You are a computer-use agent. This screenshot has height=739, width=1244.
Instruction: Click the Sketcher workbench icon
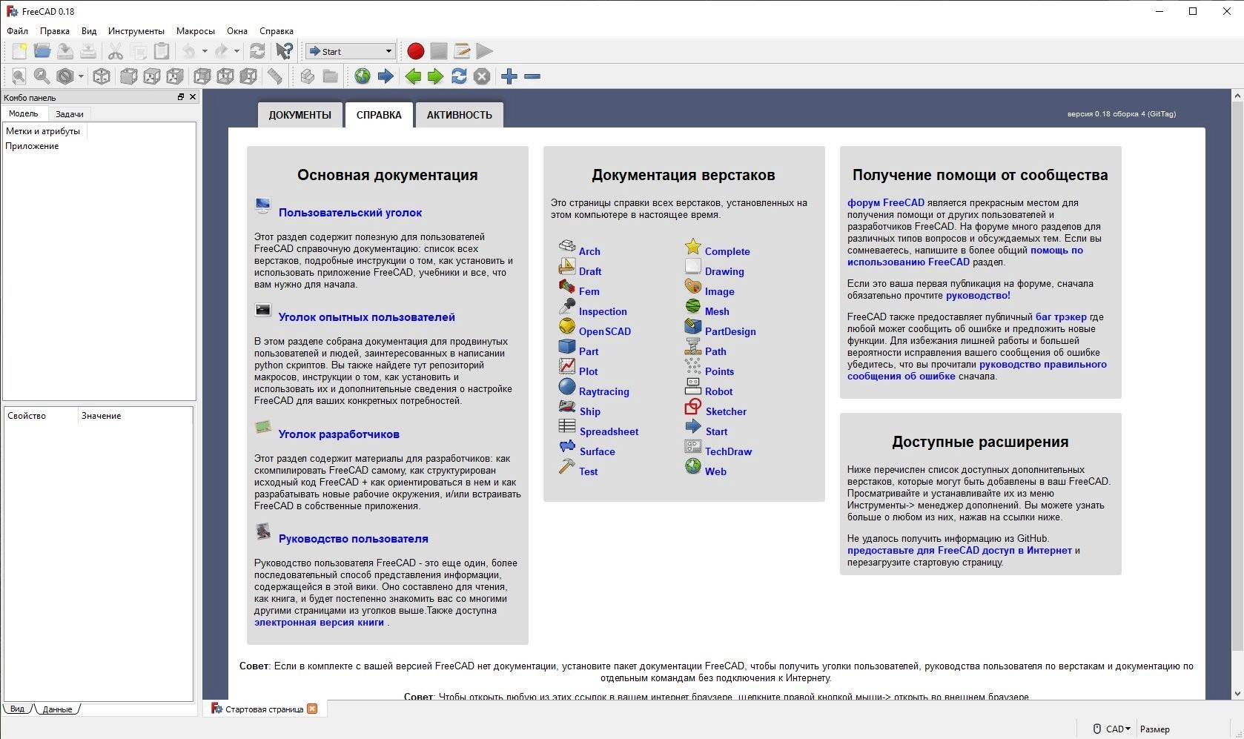click(693, 406)
